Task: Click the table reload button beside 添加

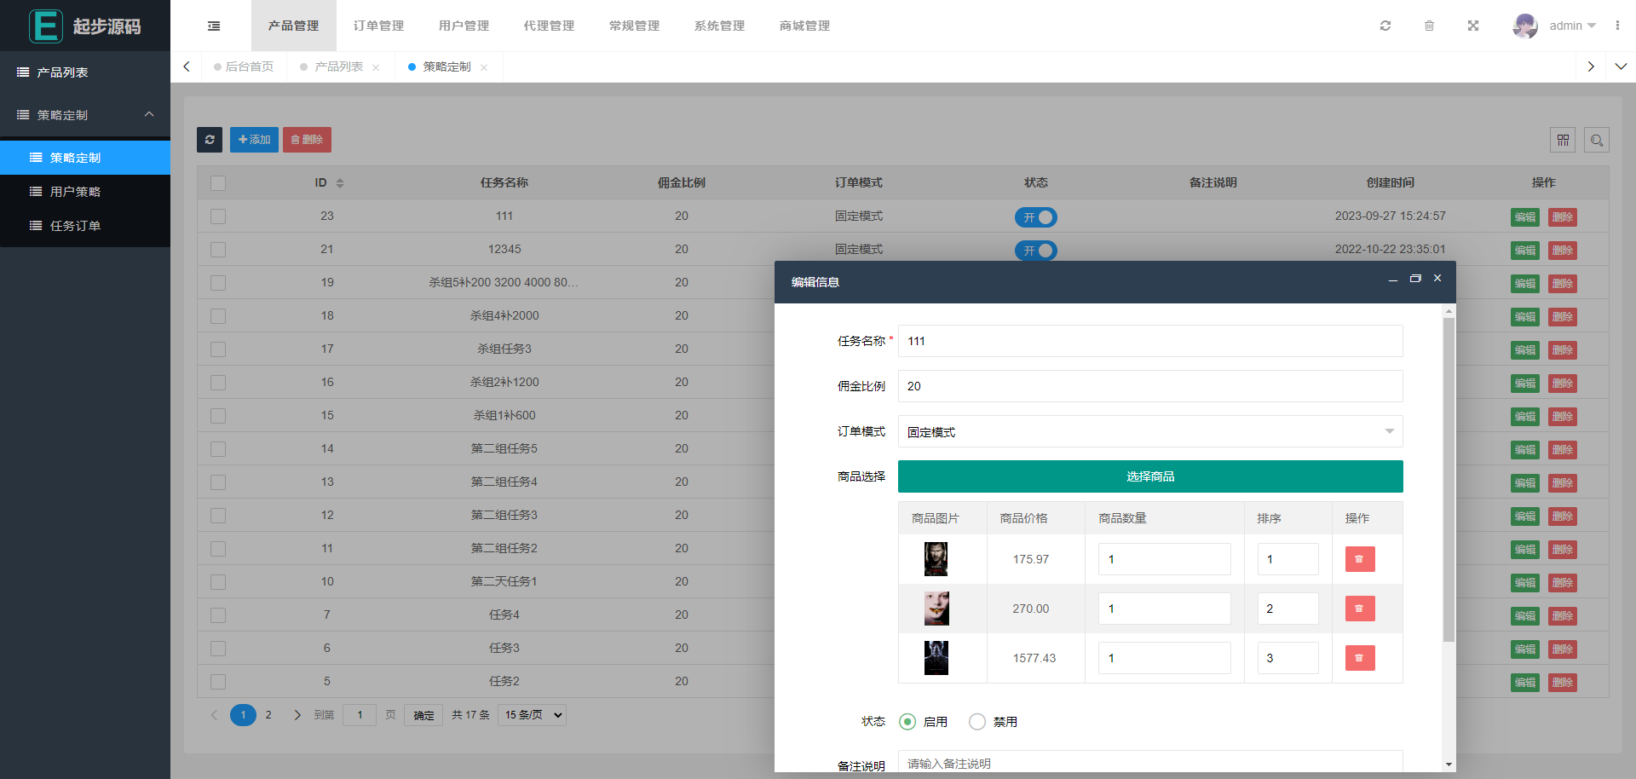Action: [210, 140]
